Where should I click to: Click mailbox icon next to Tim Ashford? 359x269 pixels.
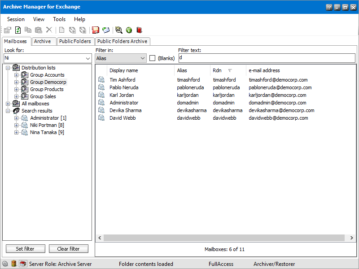(x=101, y=80)
